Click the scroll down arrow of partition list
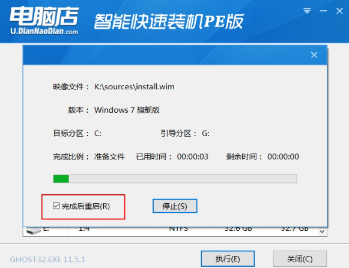This screenshot has width=349, height=268. pos(322,232)
